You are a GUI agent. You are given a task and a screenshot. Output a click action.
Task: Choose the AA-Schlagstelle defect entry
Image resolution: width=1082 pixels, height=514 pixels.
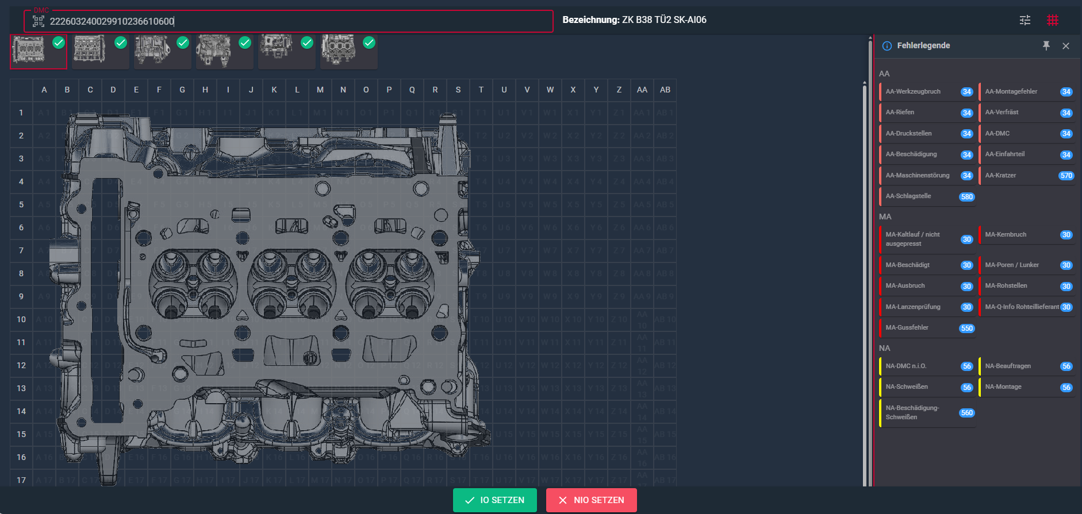click(927, 196)
